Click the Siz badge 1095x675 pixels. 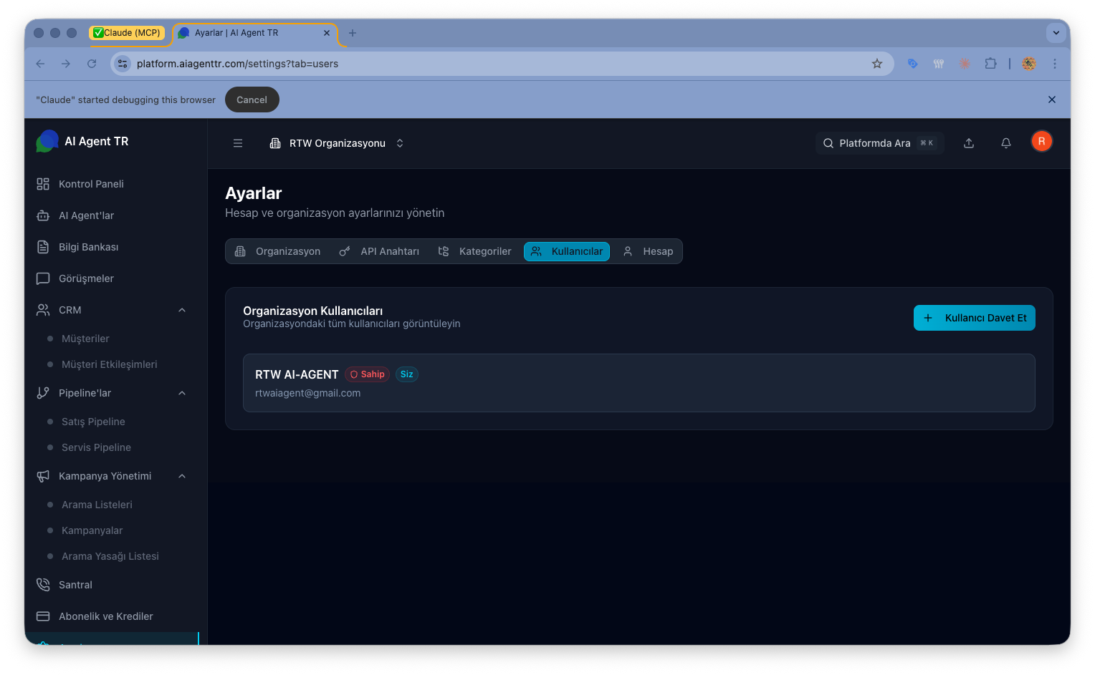[x=406, y=374]
